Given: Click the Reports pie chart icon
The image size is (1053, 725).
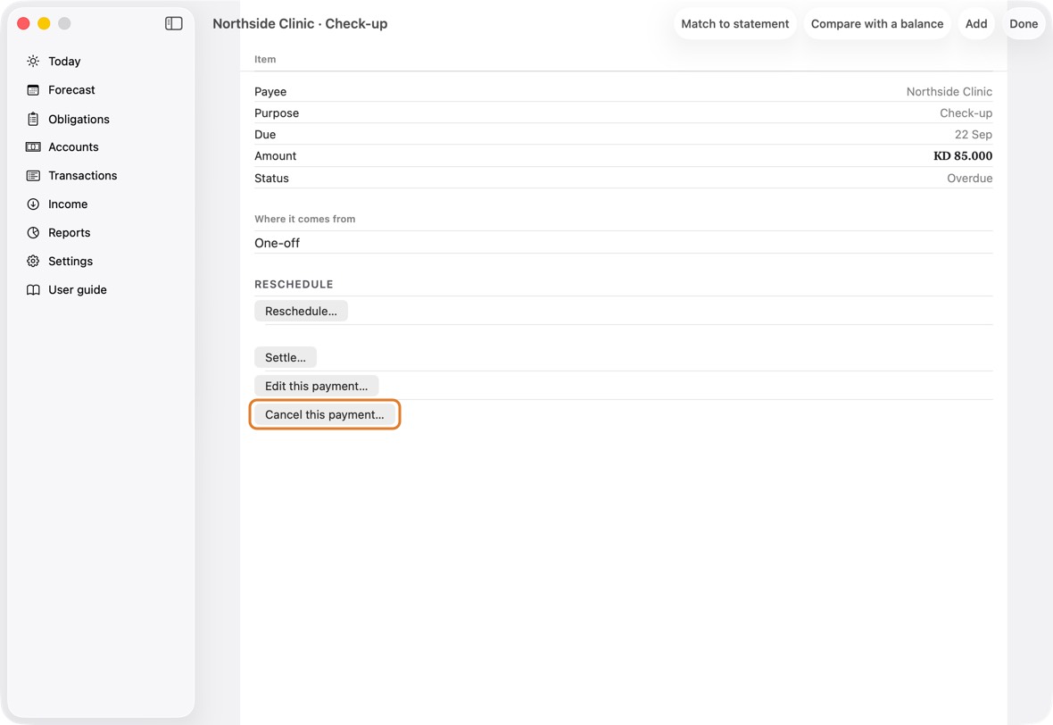Looking at the screenshot, I should tap(33, 232).
